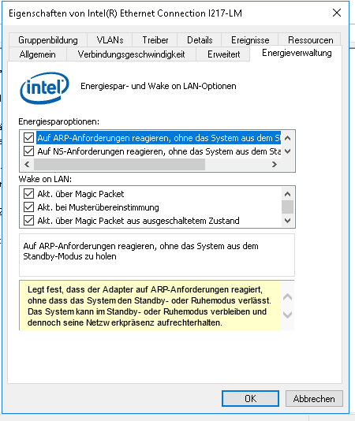Open the Gruppenbildung tab
355x421 pixels.
(48, 40)
